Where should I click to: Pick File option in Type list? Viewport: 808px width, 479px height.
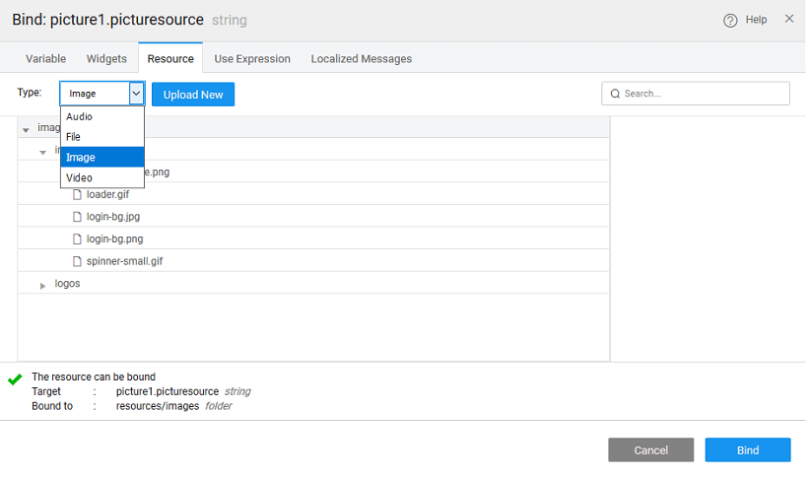coord(74,137)
